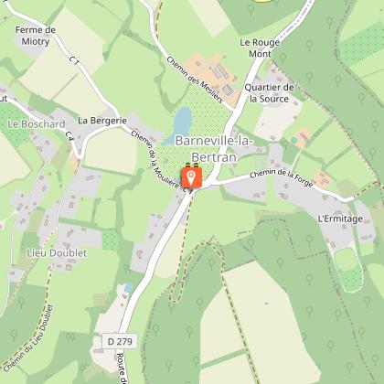Select the Chemin des Mesliers road label
The height and width of the screenshot is (384, 384).
click(195, 80)
